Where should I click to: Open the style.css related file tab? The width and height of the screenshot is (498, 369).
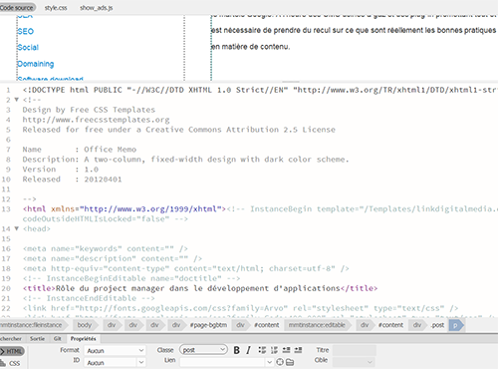(56, 8)
